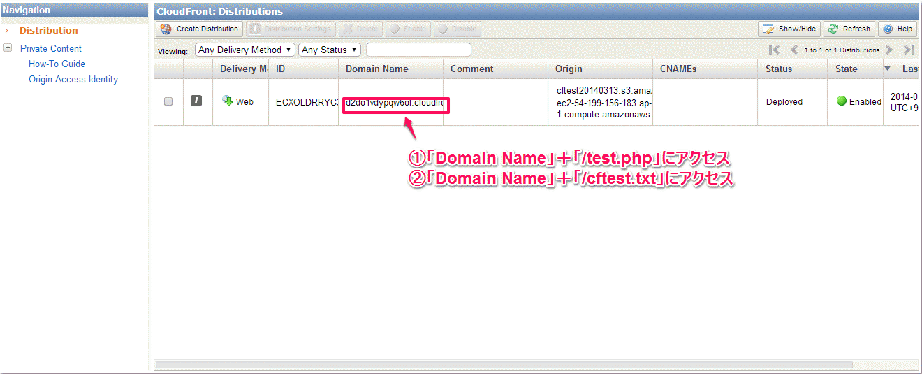Click the Navigation panel header

tap(74, 10)
